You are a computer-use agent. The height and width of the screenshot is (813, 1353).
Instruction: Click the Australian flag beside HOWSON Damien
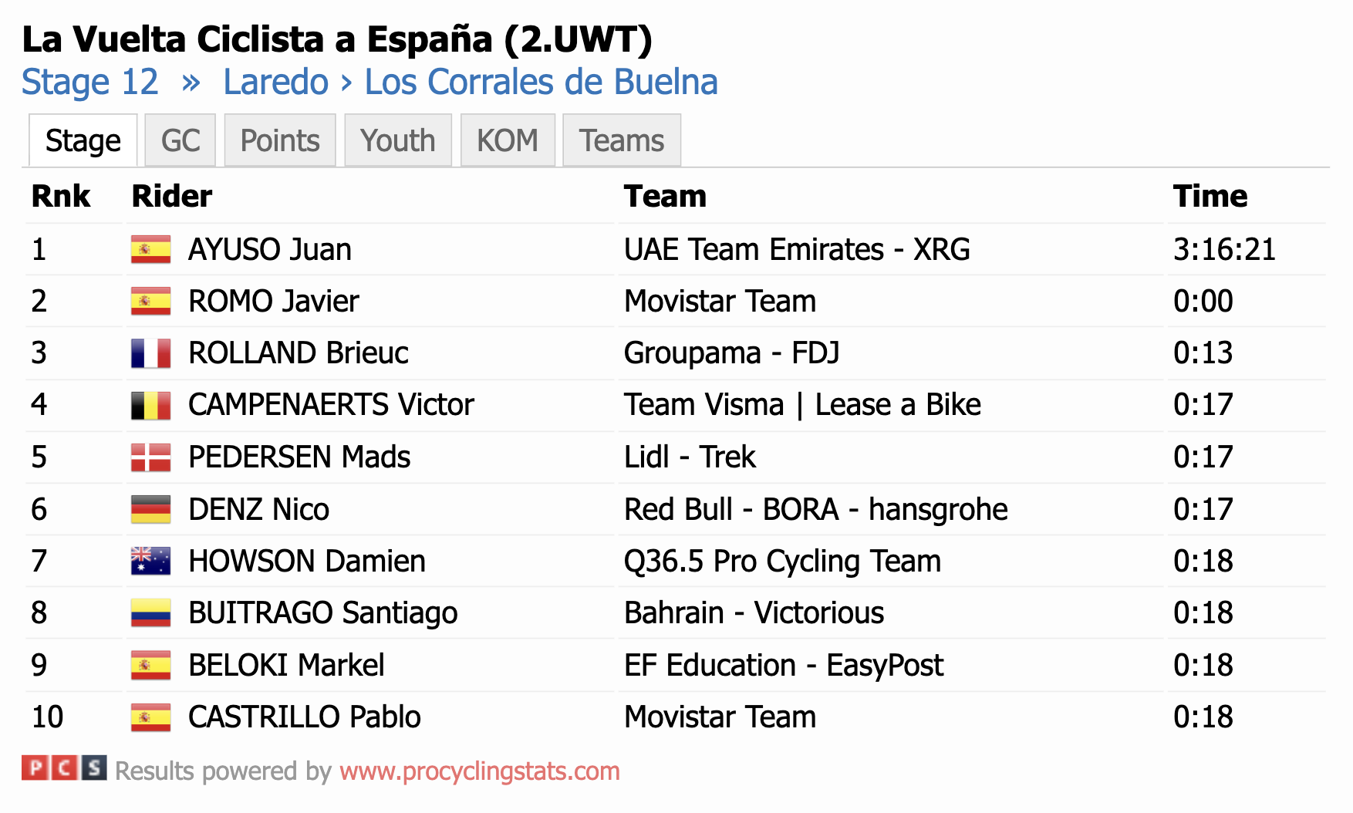[x=150, y=561]
